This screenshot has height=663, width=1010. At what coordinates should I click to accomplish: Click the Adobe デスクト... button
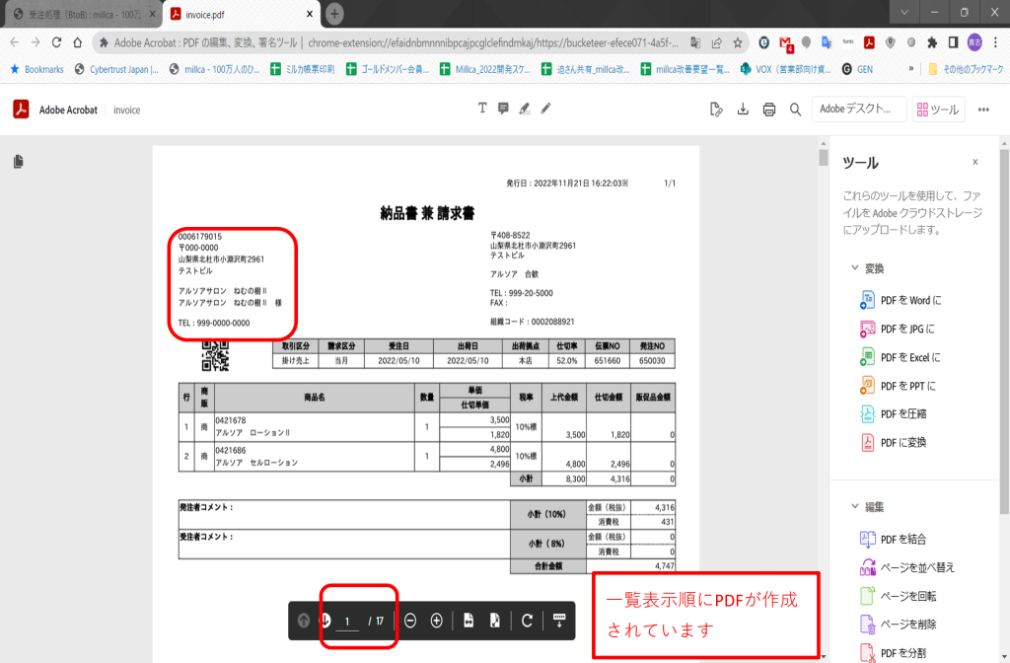[x=857, y=110]
